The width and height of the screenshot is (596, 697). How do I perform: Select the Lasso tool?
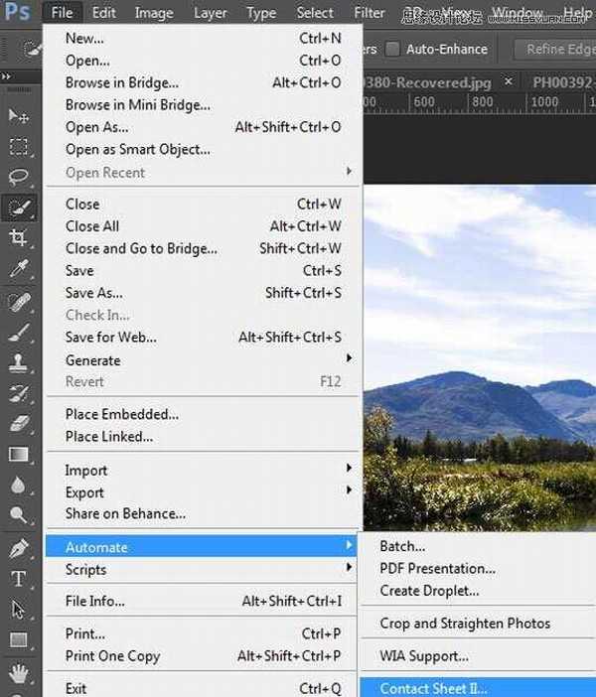pyautogui.click(x=19, y=178)
